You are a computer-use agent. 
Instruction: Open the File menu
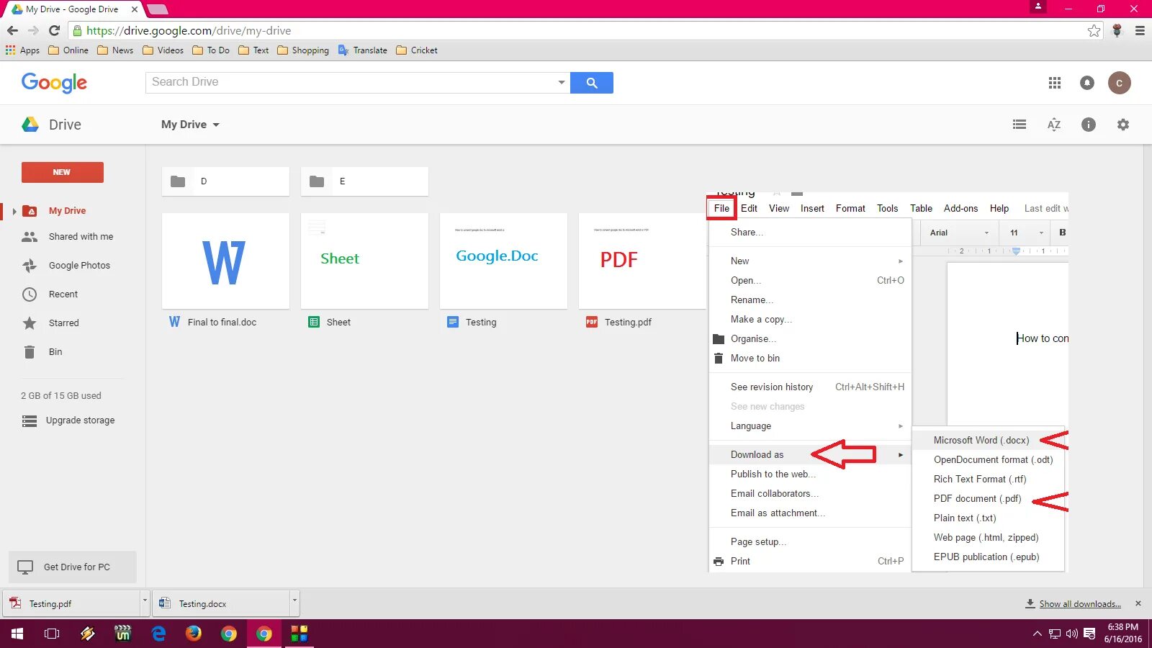(x=721, y=208)
